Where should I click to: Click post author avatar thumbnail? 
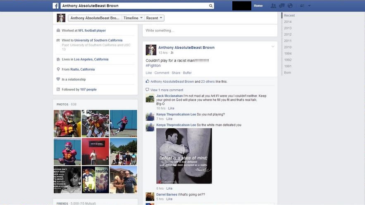pyautogui.click(x=151, y=50)
